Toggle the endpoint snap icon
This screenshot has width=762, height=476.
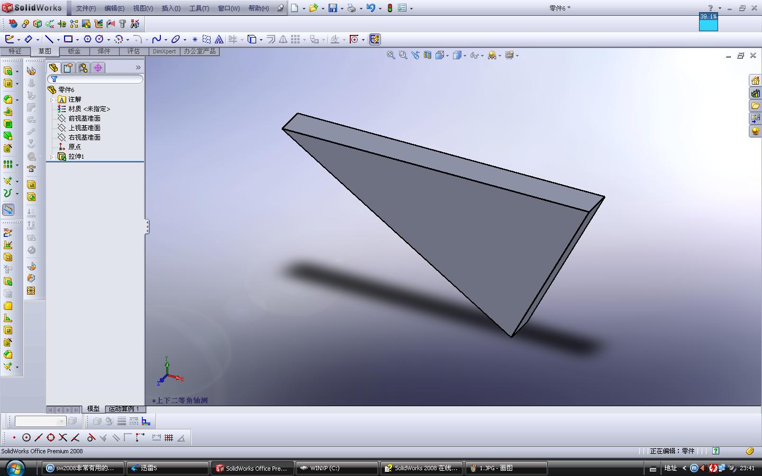tap(14, 437)
